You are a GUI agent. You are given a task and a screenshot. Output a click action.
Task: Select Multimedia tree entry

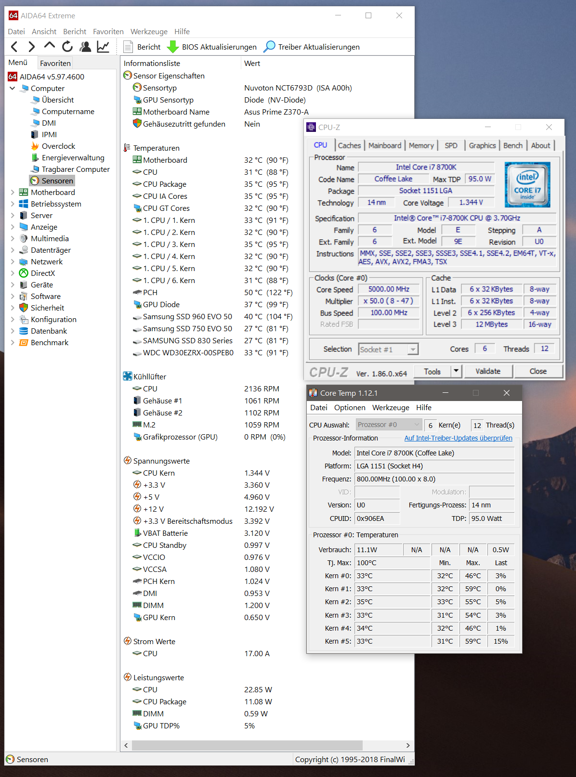pyautogui.click(x=44, y=238)
